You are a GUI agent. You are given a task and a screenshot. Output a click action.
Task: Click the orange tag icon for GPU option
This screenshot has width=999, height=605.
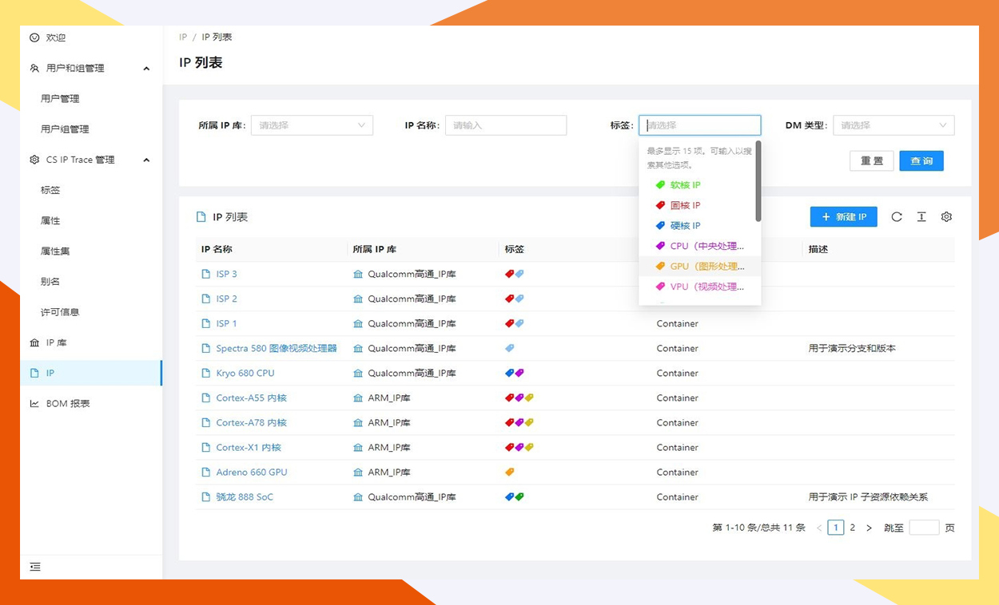coord(660,267)
